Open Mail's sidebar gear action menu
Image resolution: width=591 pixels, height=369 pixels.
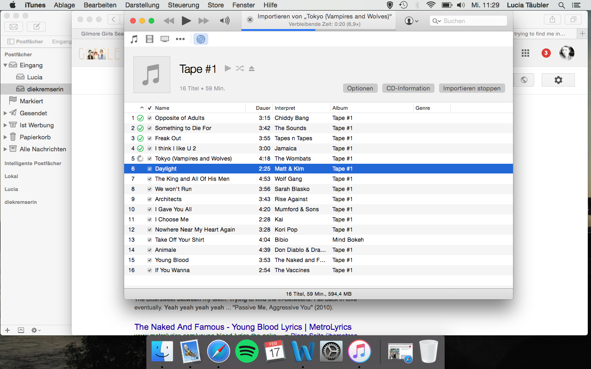[36, 330]
